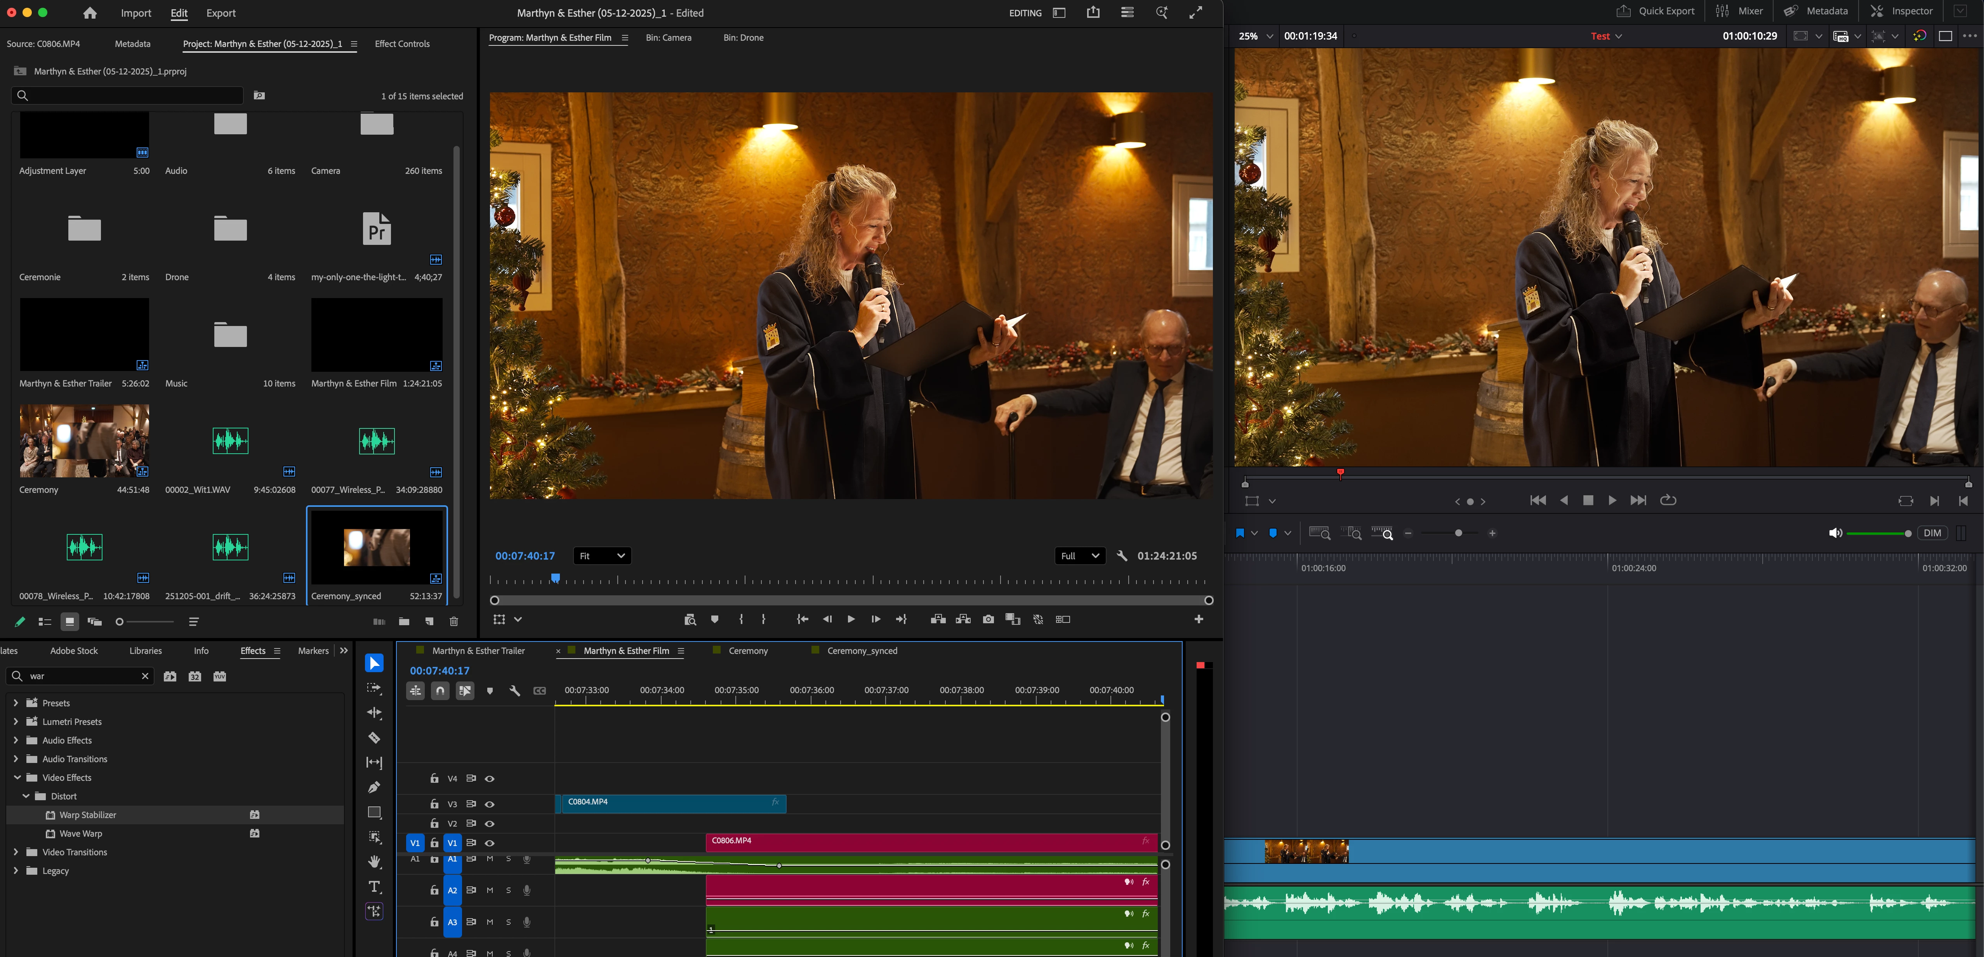Viewport: 1984px width, 957px height.
Task: Click the Home icon in Premiere header
Action: pyautogui.click(x=90, y=13)
